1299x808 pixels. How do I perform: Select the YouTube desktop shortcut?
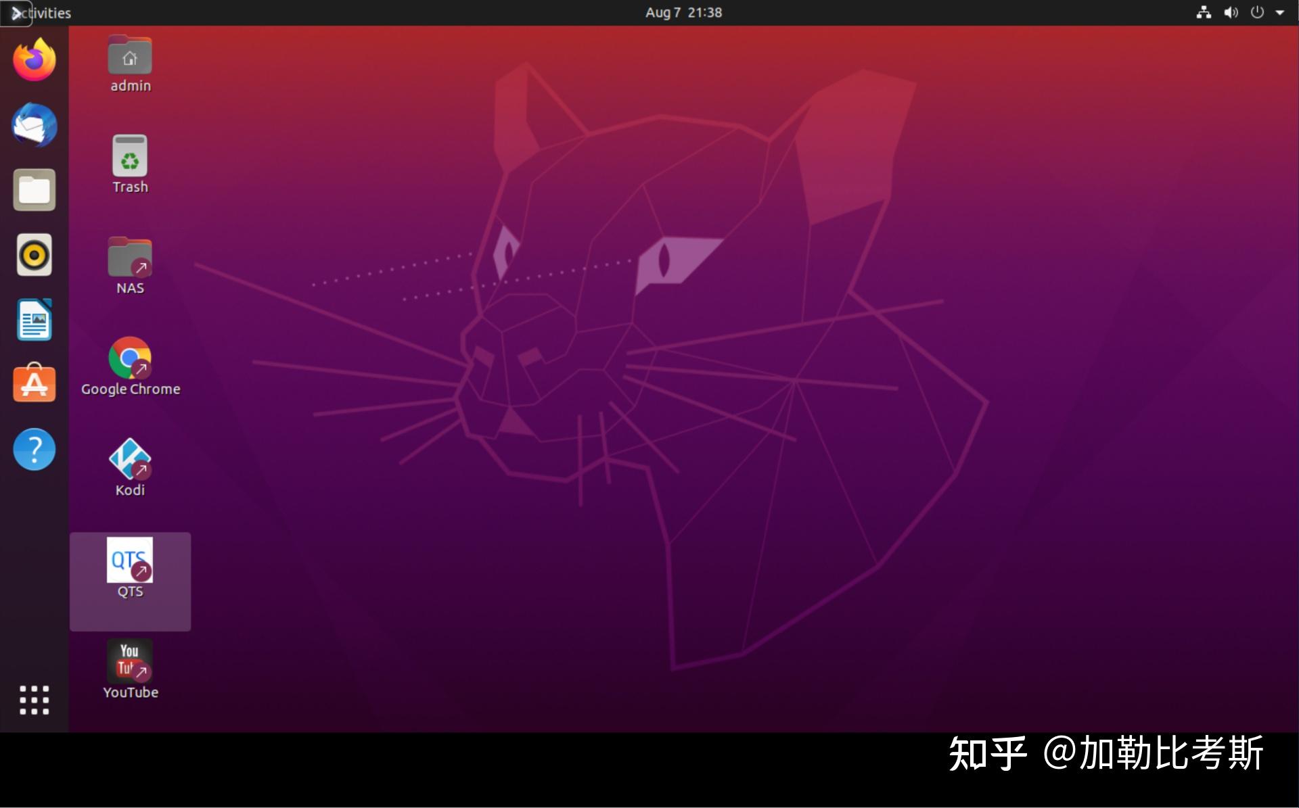tap(130, 661)
